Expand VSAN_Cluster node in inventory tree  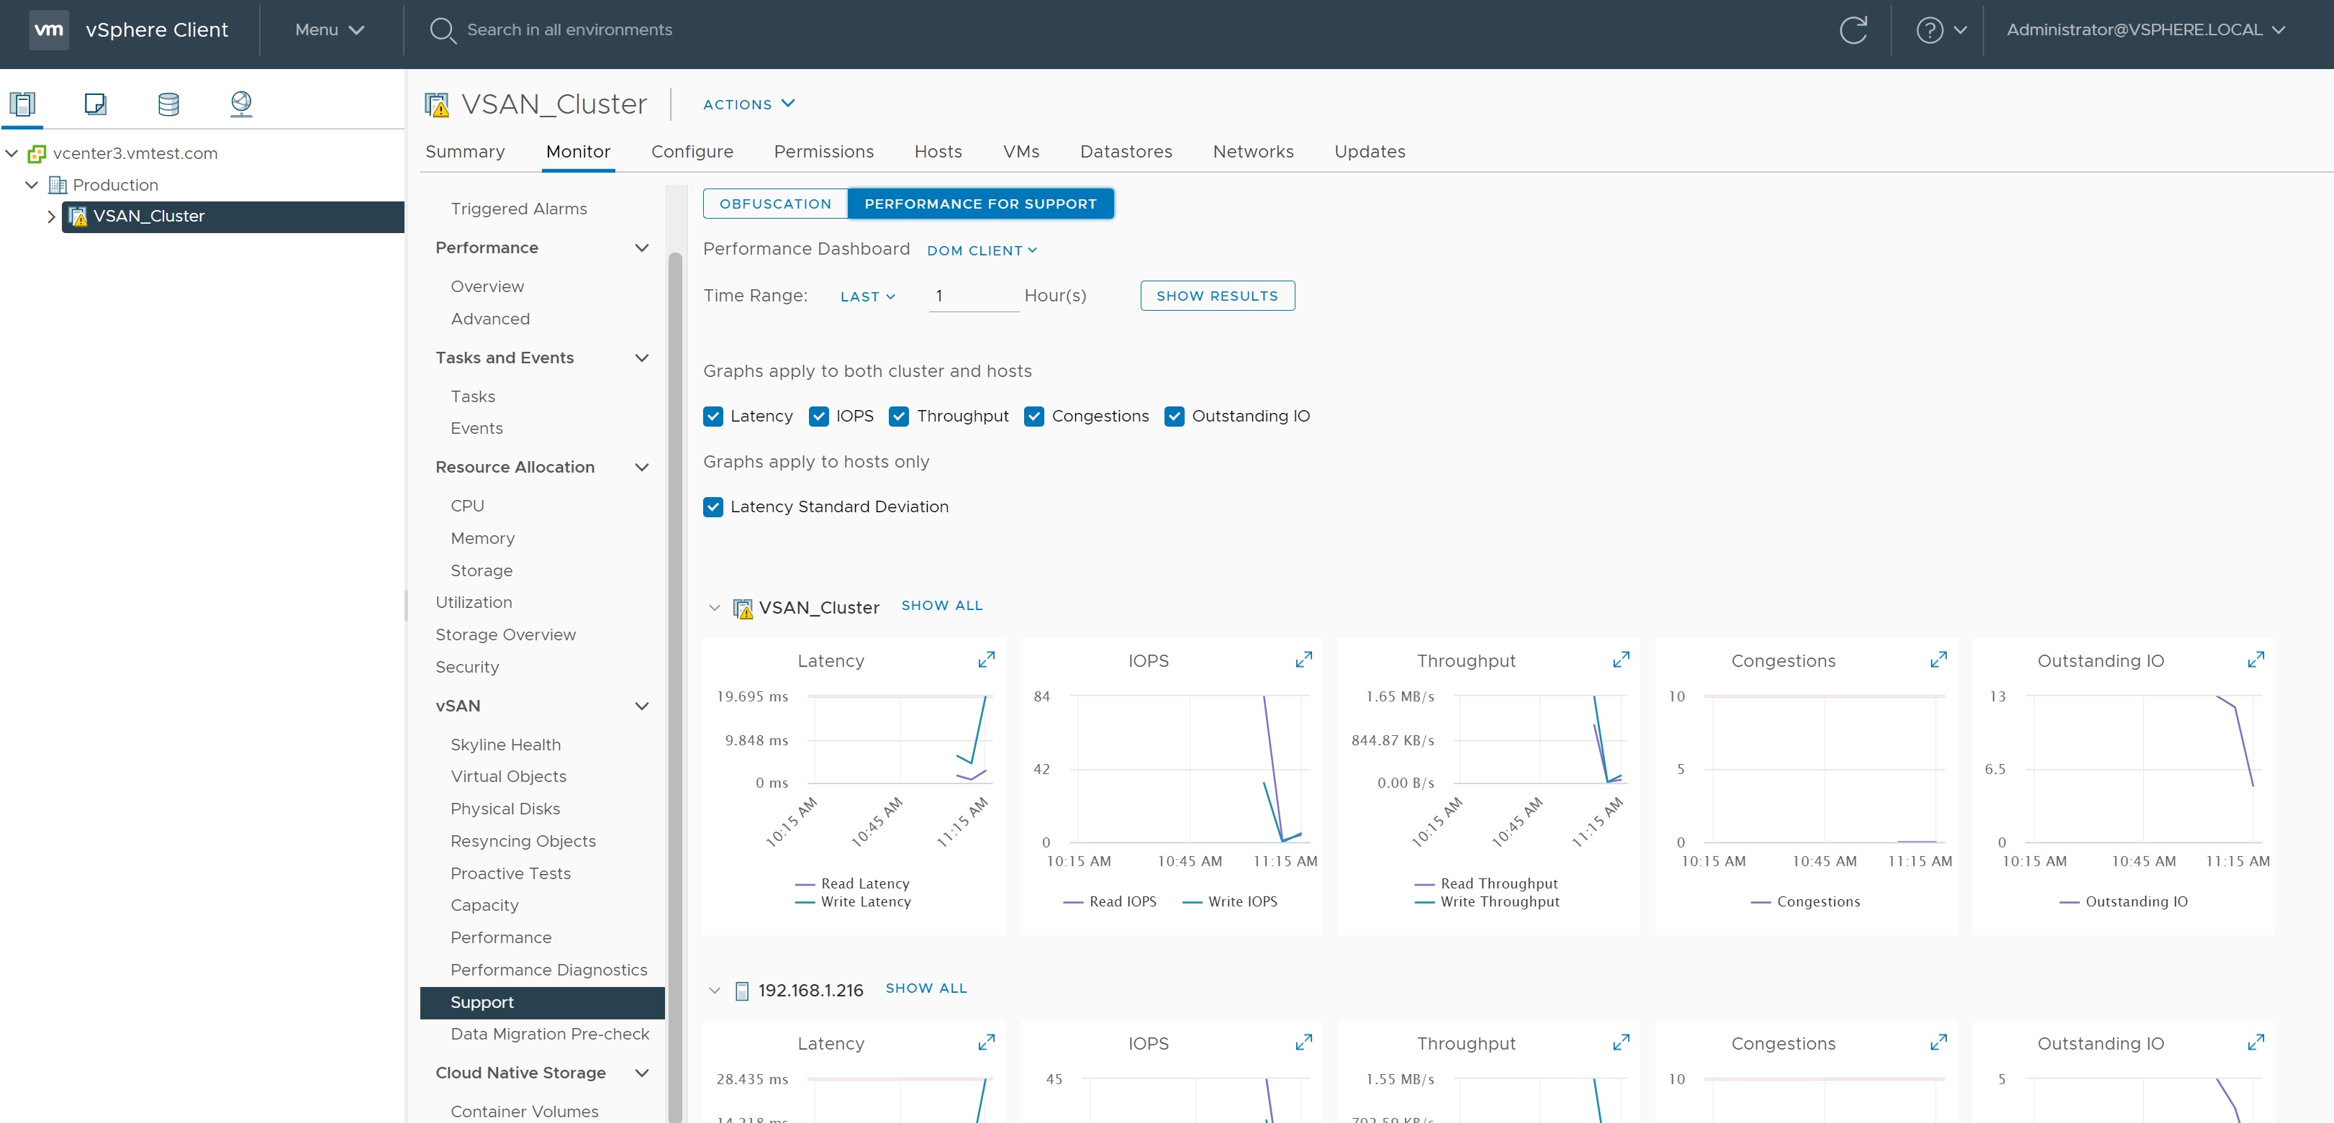click(x=50, y=217)
